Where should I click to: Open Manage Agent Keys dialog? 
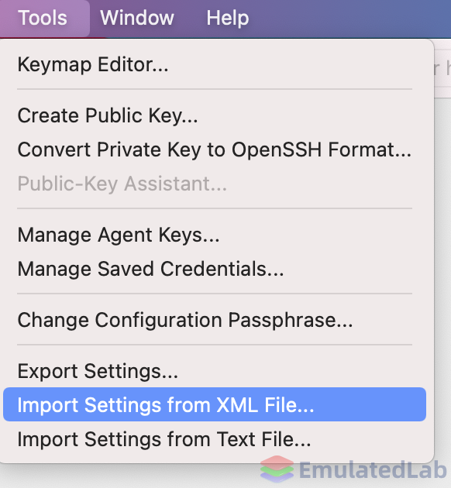(215, 235)
